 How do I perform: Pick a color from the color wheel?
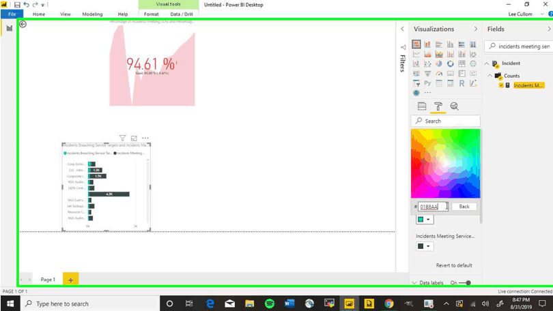[x=445, y=164]
